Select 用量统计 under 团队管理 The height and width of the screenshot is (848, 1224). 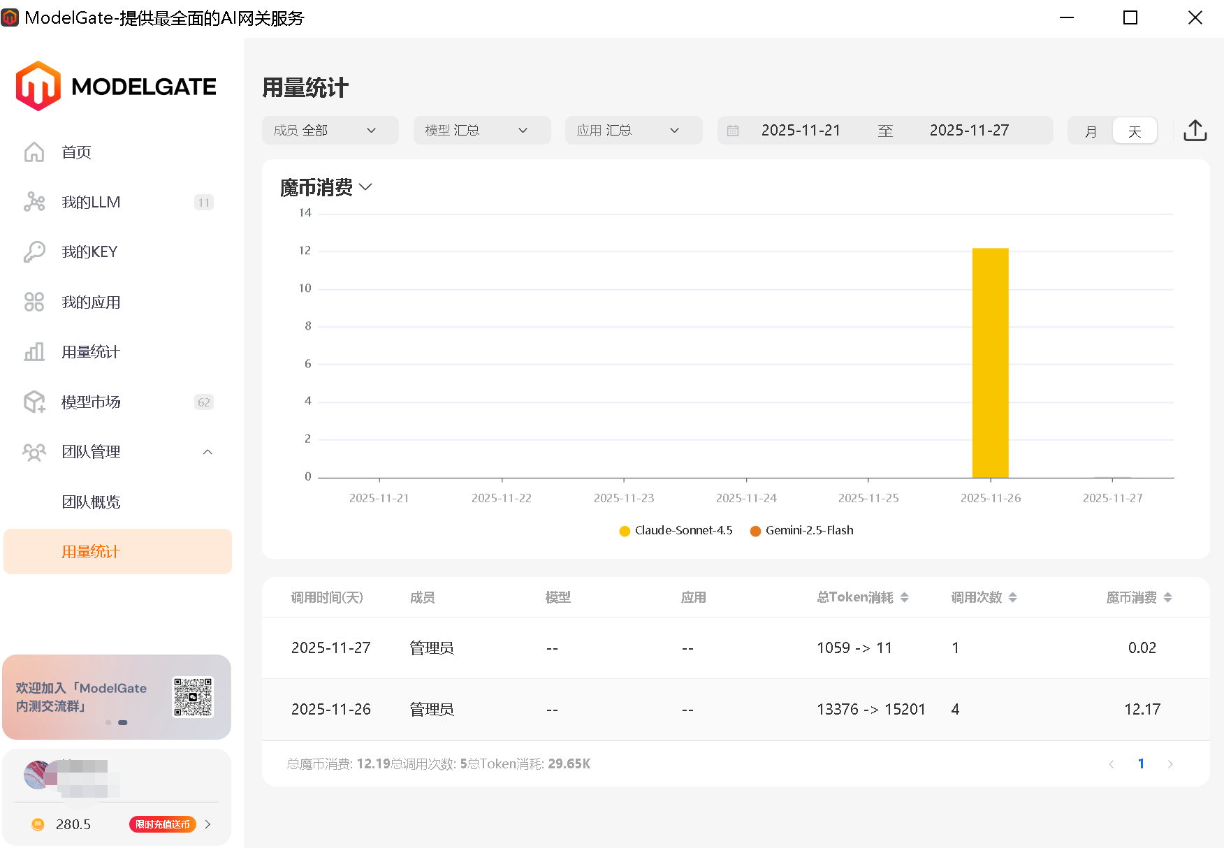90,551
